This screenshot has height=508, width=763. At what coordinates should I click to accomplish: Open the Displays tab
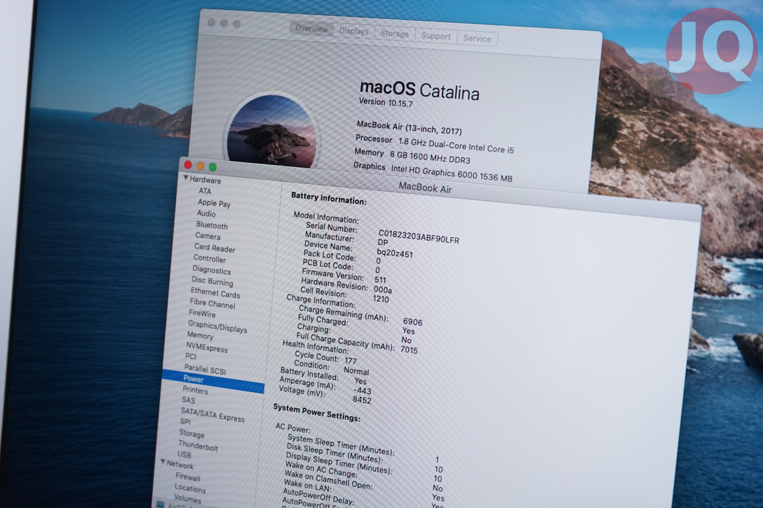click(x=354, y=31)
